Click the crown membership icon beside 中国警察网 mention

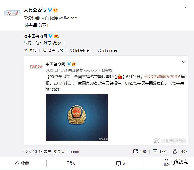coord(56,36)
